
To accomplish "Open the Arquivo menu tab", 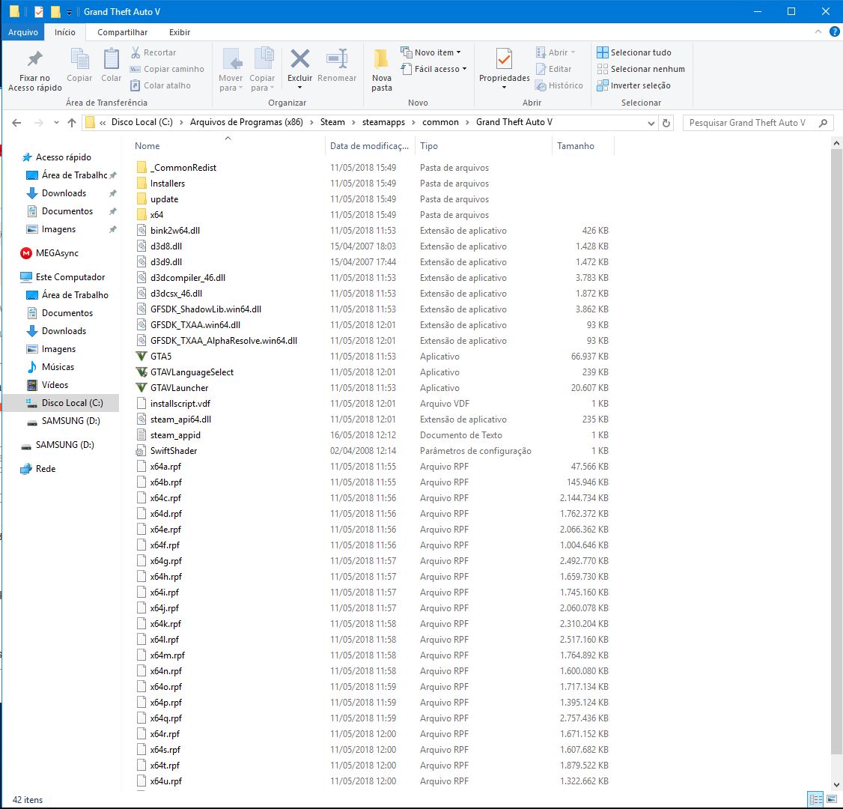I will point(23,32).
